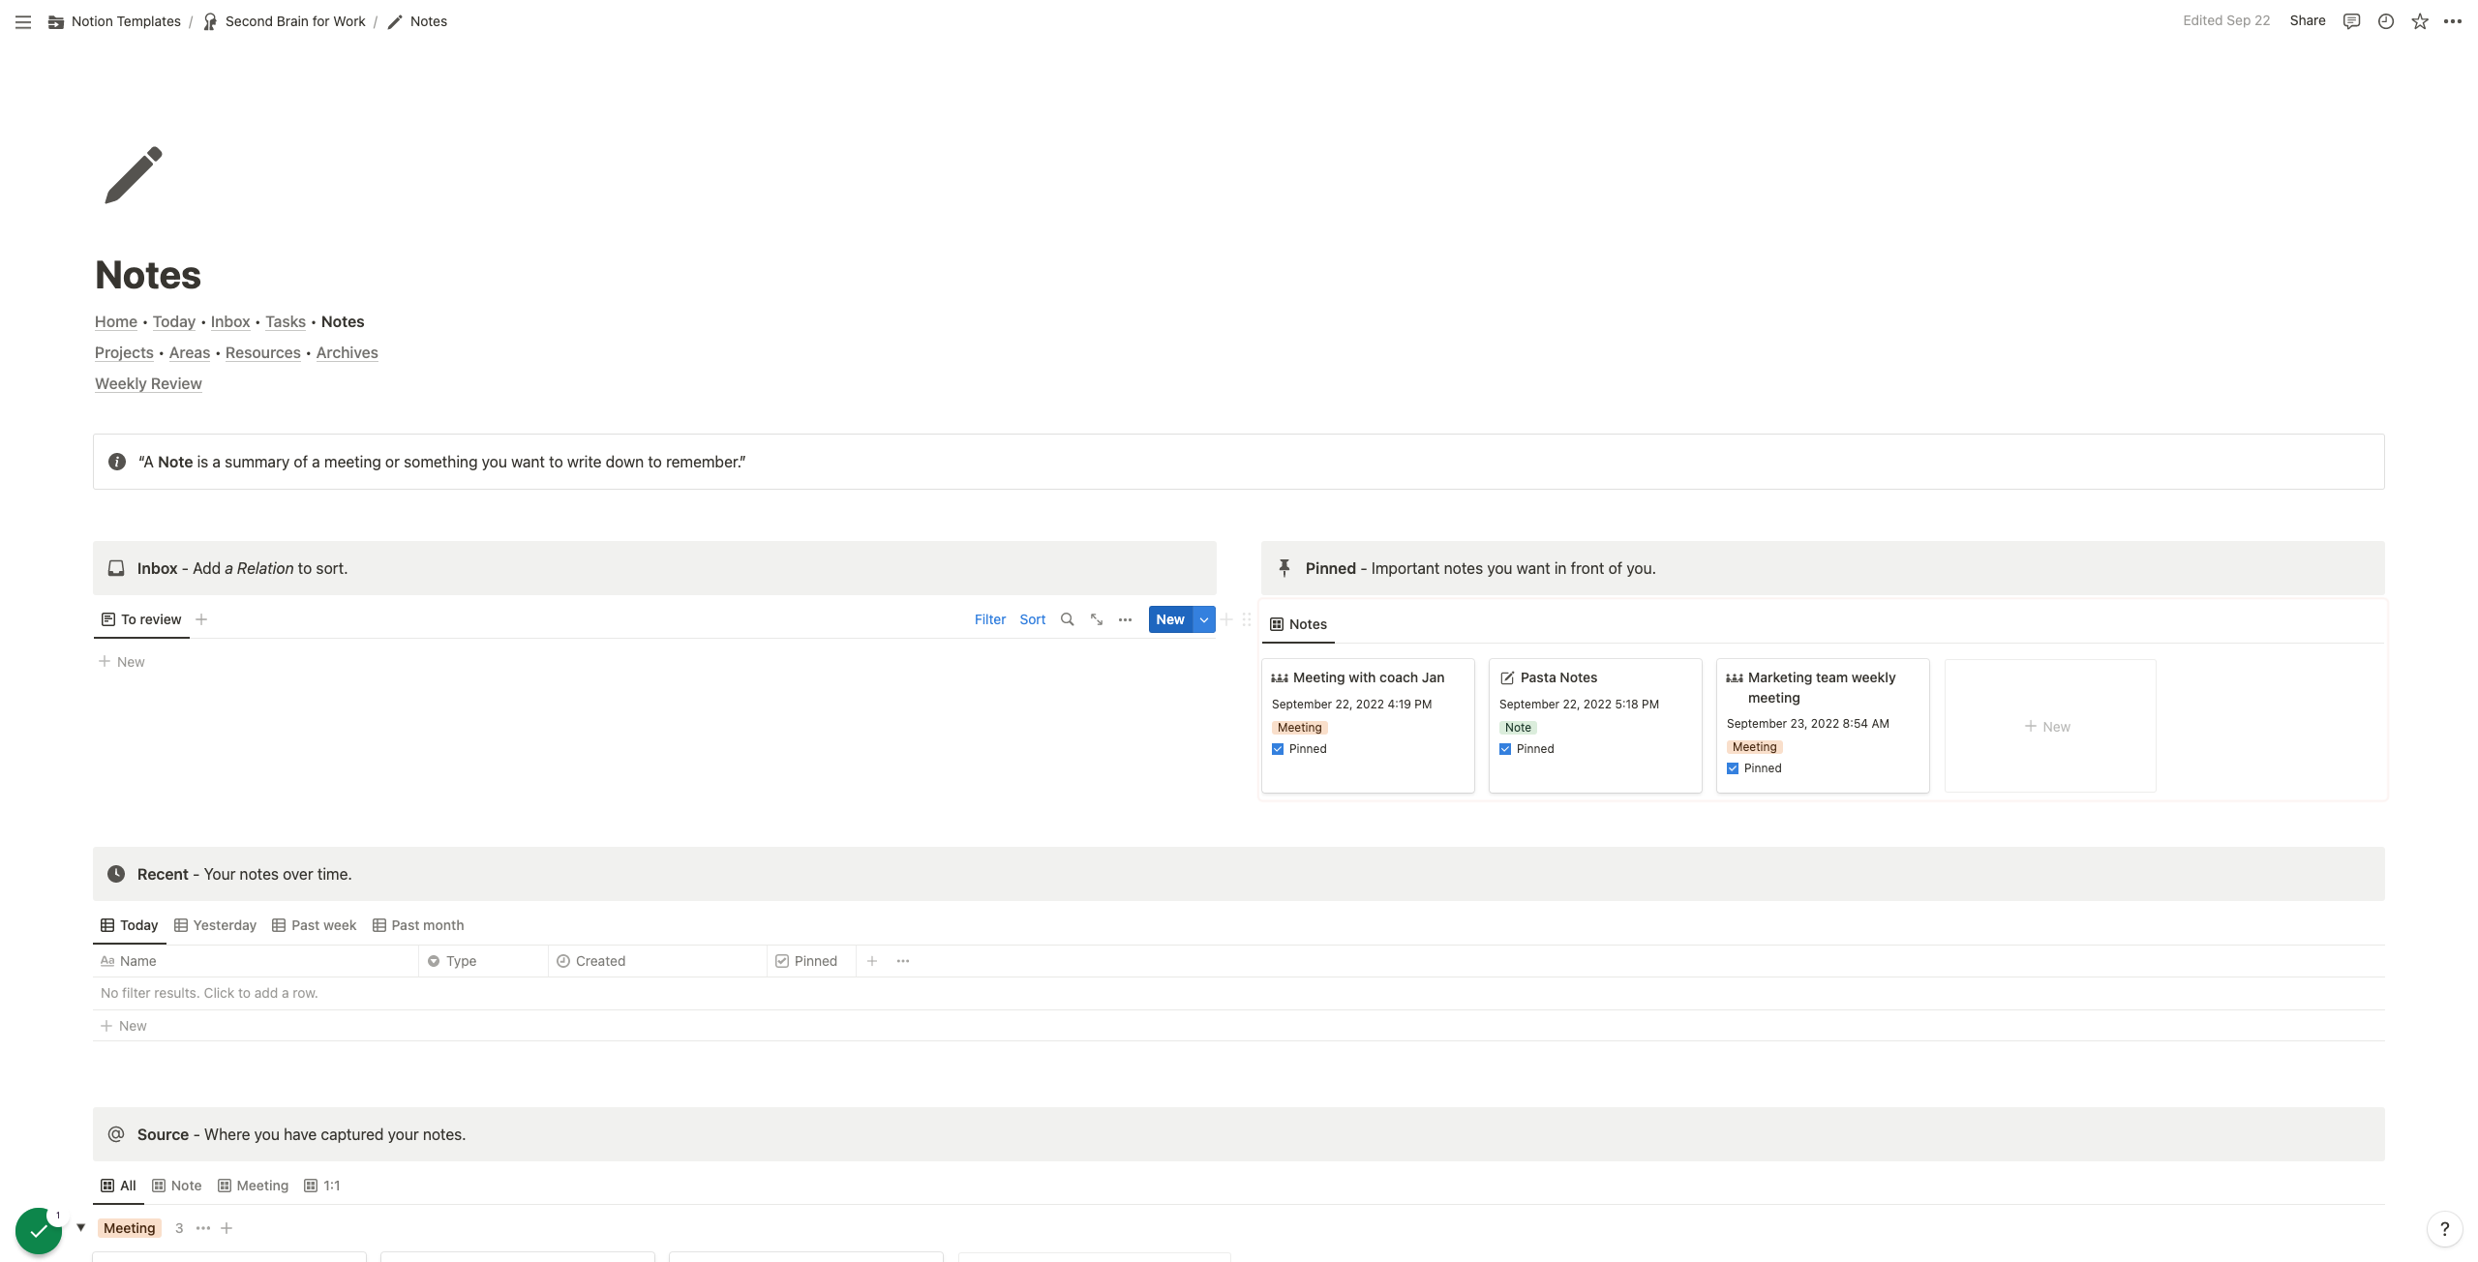Click the blue New button
2478x1262 pixels.
click(1170, 619)
